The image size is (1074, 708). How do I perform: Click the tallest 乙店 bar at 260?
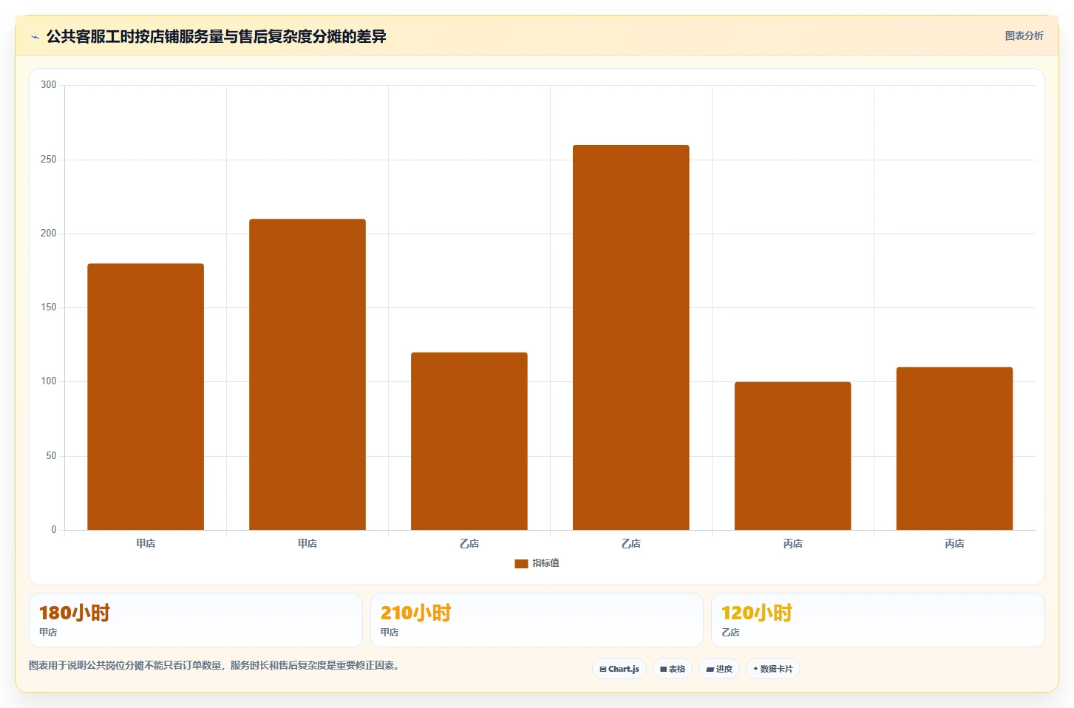point(631,338)
